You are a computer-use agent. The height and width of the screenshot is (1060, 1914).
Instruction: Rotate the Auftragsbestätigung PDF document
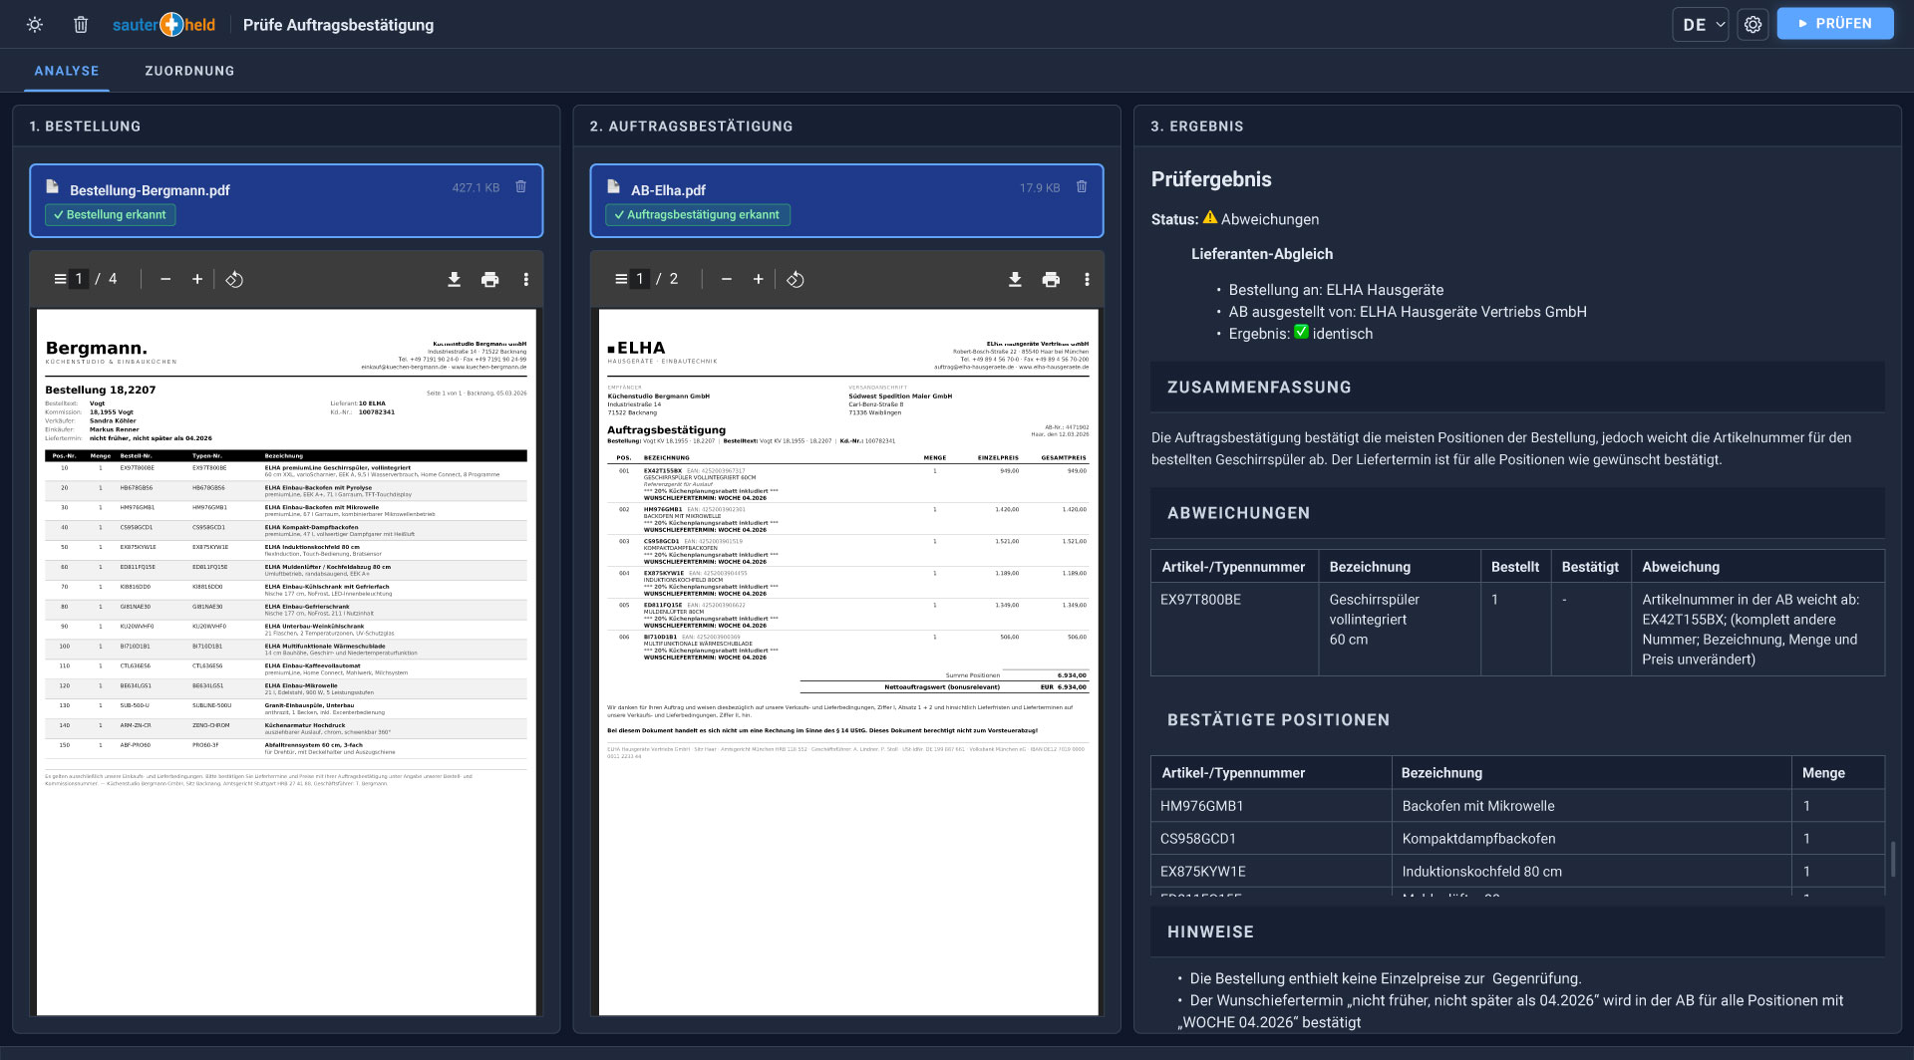click(796, 279)
